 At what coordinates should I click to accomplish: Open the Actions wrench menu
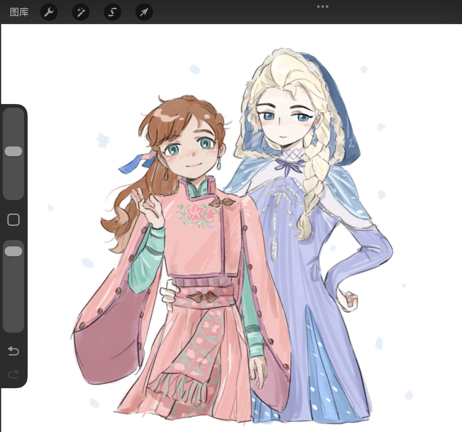(x=49, y=12)
